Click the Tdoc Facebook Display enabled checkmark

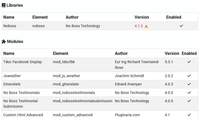[189, 62]
